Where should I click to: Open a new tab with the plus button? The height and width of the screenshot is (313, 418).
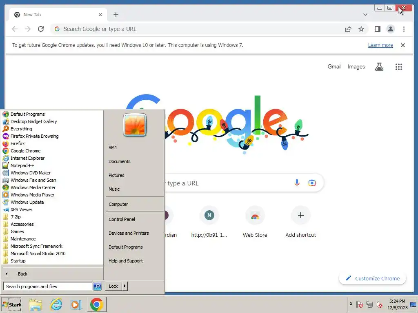pos(116,15)
